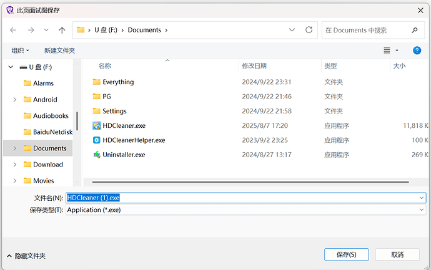Open the file name dropdown arrow
The height and width of the screenshot is (270, 431).
(x=422, y=198)
